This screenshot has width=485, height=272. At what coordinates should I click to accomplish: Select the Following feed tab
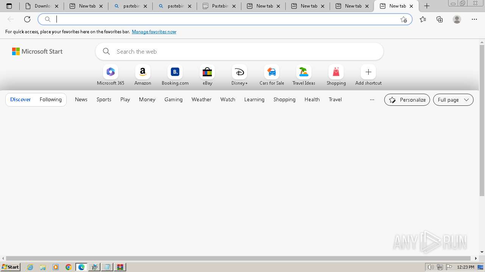click(50, 99)
